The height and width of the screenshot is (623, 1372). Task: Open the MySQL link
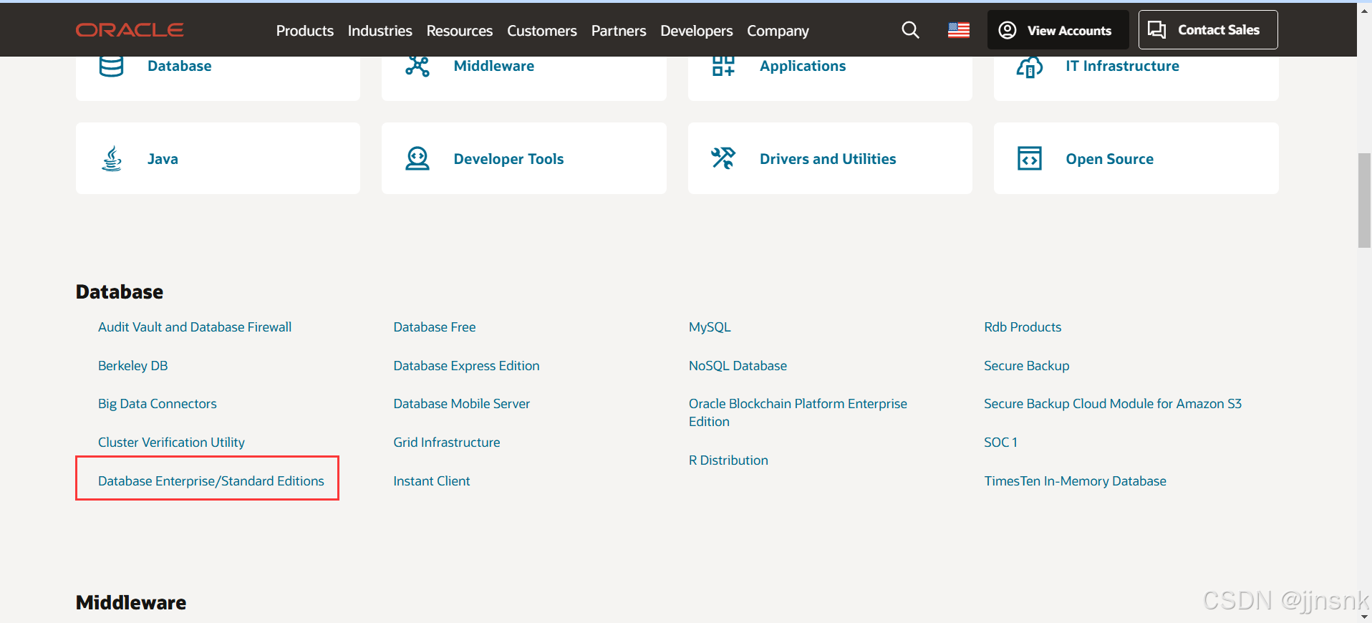point(710,327)
